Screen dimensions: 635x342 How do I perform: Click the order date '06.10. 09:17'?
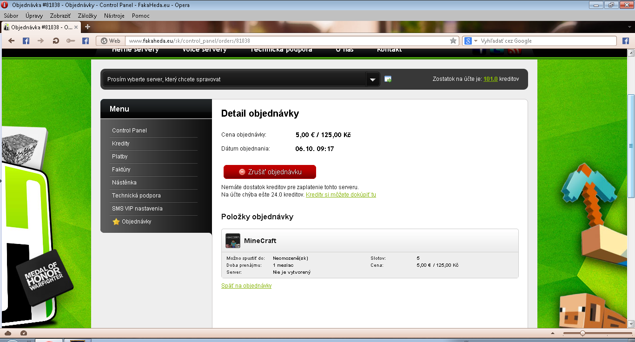pyautogui.click(x=315, y=149)
